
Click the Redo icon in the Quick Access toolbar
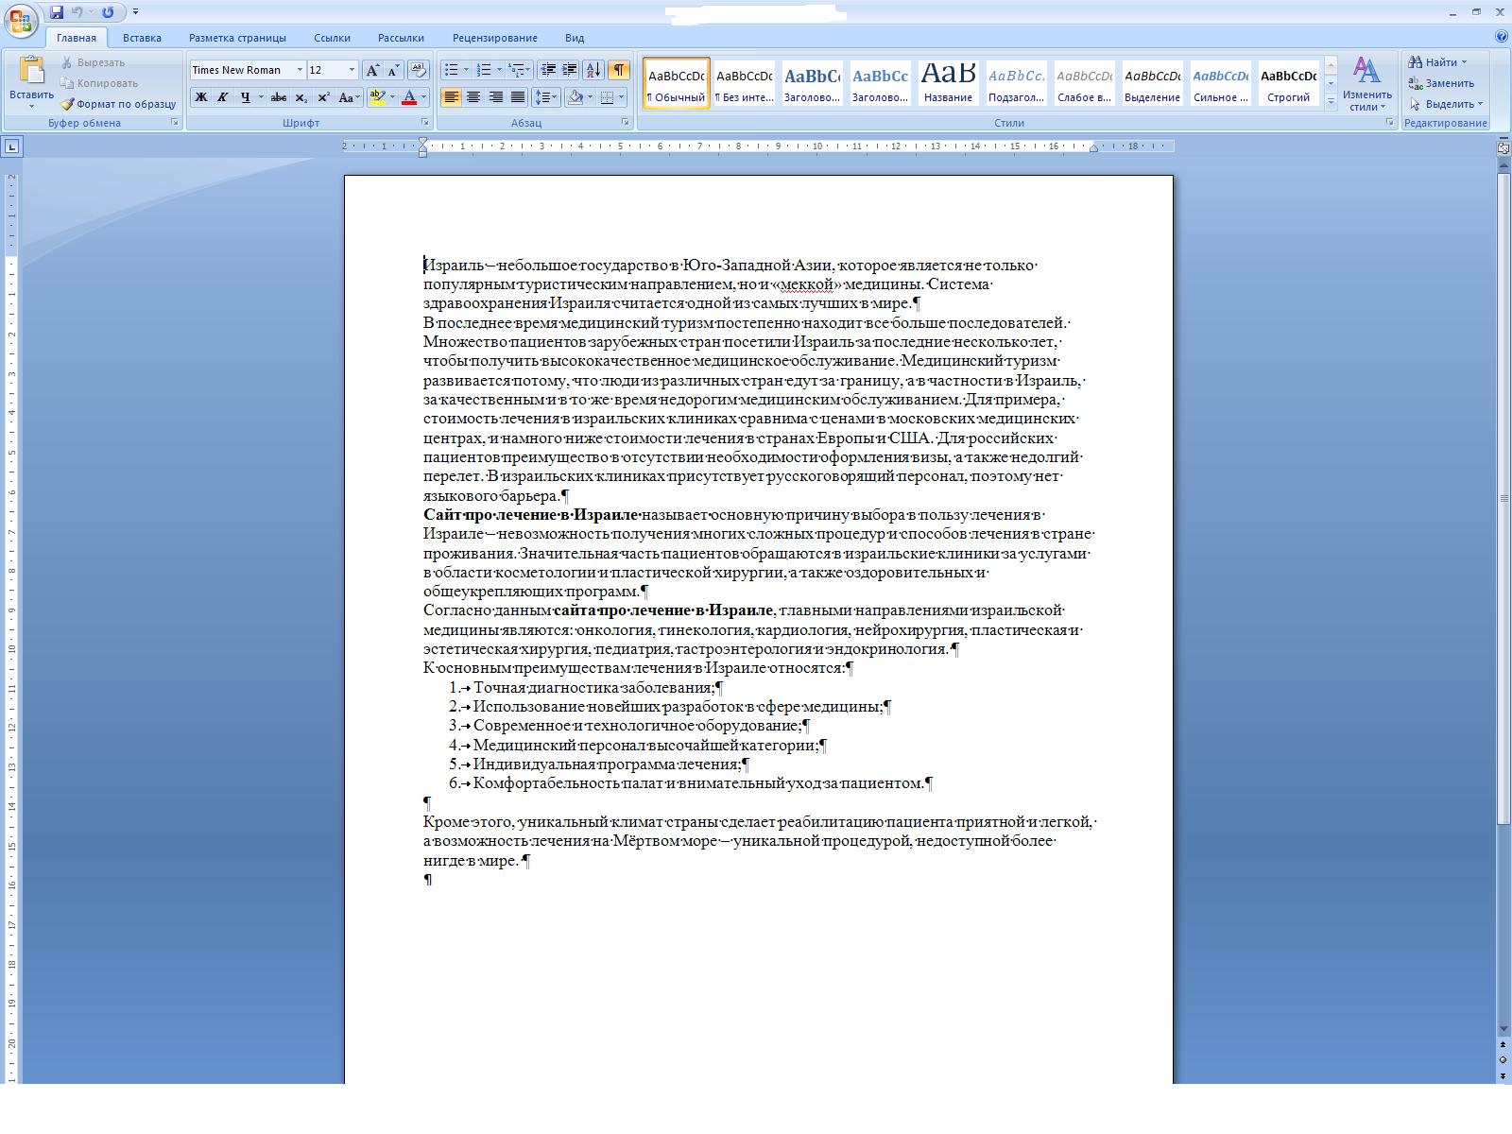tap(108, 12)
